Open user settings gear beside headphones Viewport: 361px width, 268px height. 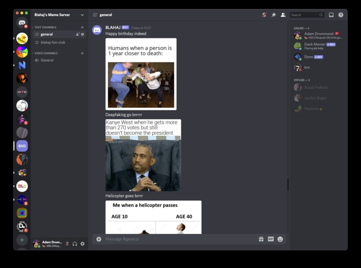click(x=82, y=244)
